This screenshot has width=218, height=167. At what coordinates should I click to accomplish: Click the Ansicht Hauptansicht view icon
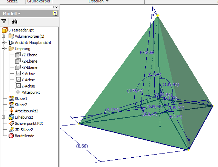[11, 43]
